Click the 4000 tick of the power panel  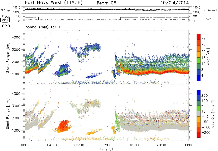(16, 37)
